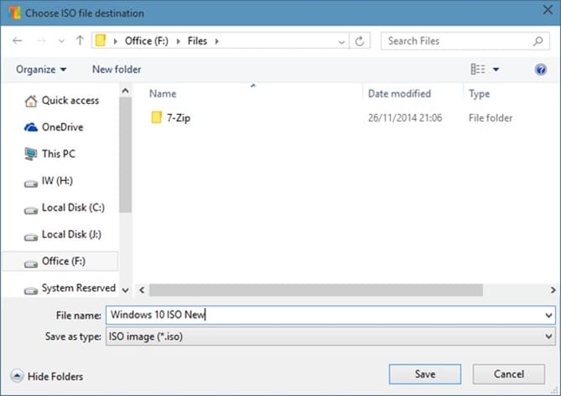
Task: Open address bar history dropdown
Action: [341, 42]
